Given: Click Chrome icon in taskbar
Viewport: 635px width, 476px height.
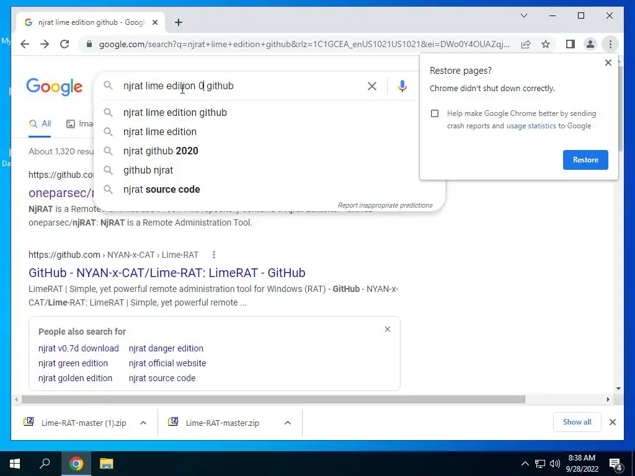Looking at the screenshot, I should [76, 464].
